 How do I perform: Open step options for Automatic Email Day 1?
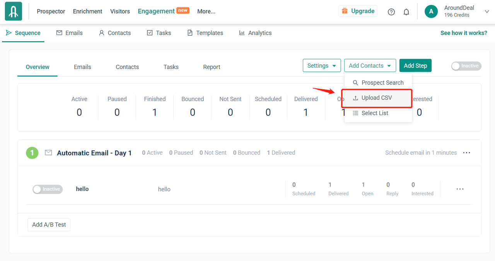pyautogui.click(x=467, y=153)
